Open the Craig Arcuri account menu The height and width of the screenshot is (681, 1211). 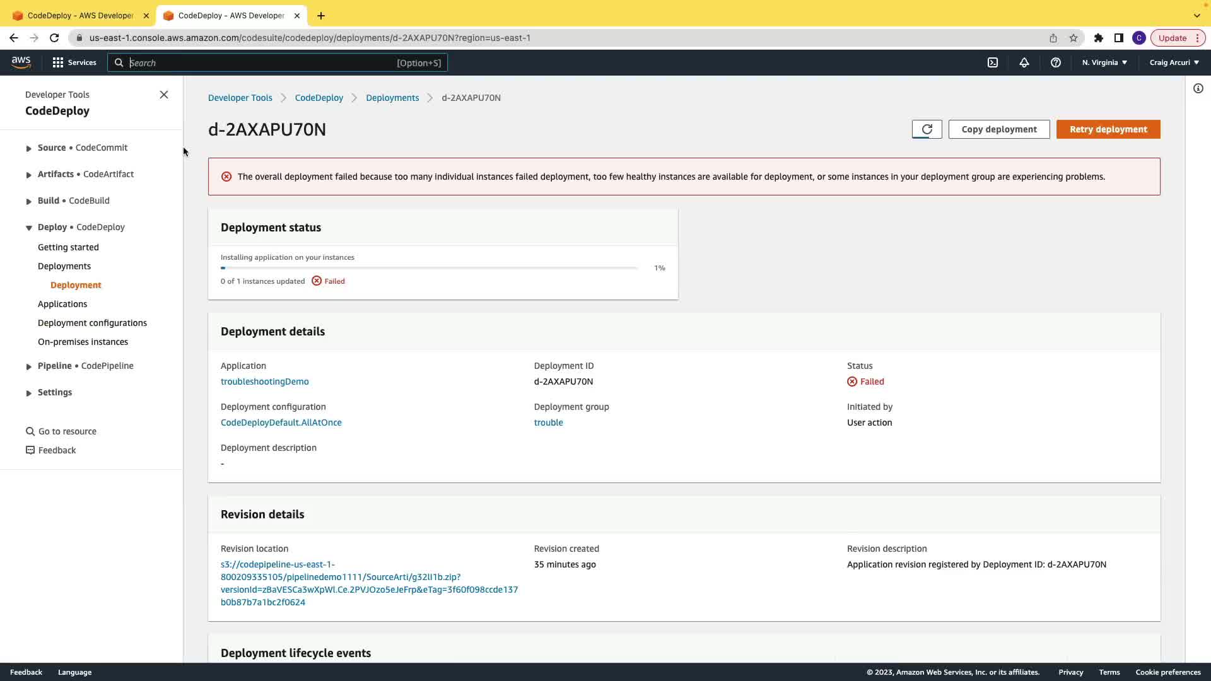1174,62
